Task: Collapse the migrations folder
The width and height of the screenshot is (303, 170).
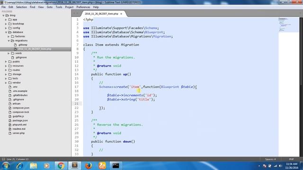Action: point(9,41)
